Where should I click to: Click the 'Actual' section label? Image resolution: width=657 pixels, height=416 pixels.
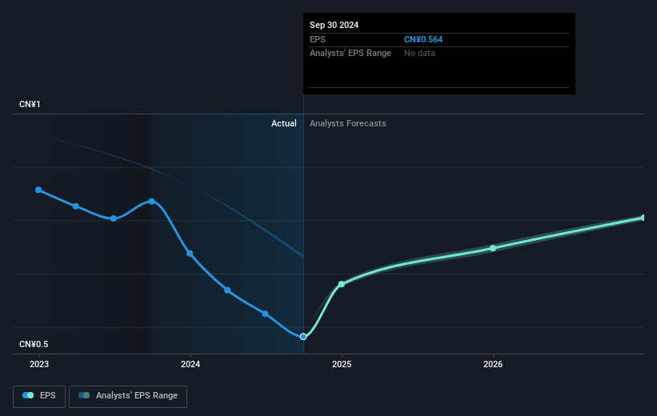point(283,123)
